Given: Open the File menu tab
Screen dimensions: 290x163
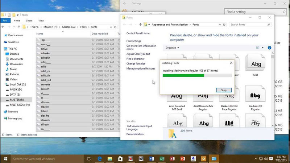Looking at the screenshot, I should point(5,21).
